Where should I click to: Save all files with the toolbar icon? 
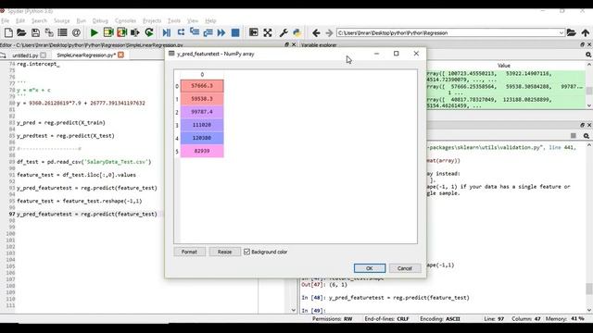[x=49, y=33]
